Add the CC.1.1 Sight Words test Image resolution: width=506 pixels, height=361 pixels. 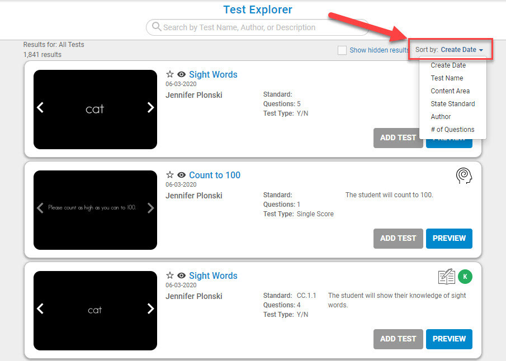pos(398,339)
